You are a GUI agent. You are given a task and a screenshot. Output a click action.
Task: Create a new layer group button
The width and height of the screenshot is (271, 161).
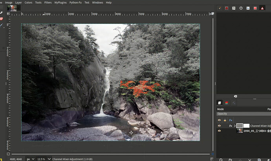pos(231,159)
